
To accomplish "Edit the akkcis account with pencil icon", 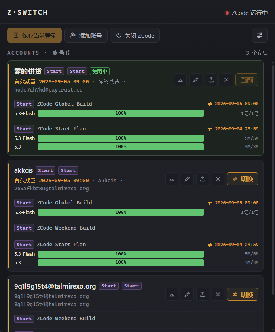I will coord(187,179).
